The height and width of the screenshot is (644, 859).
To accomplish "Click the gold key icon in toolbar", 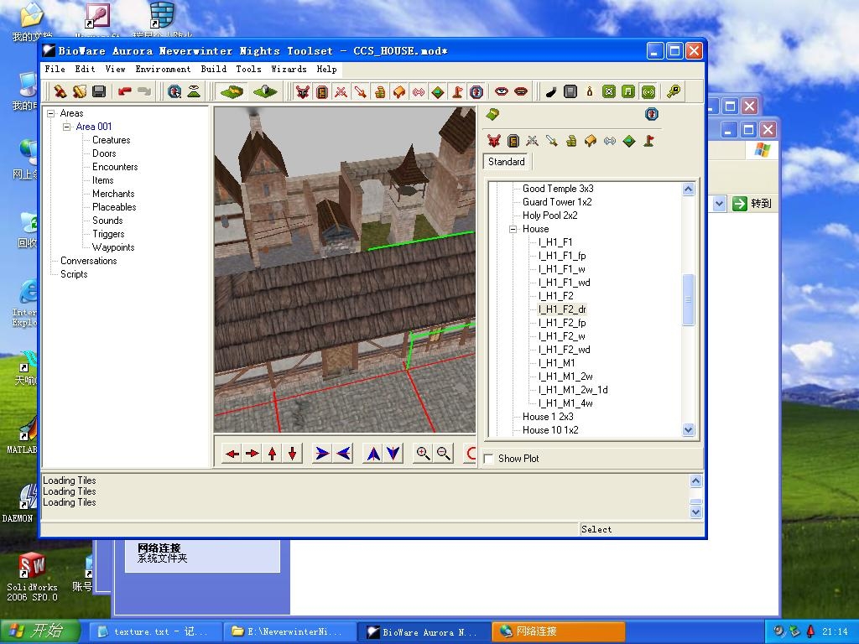I will 673,91.
